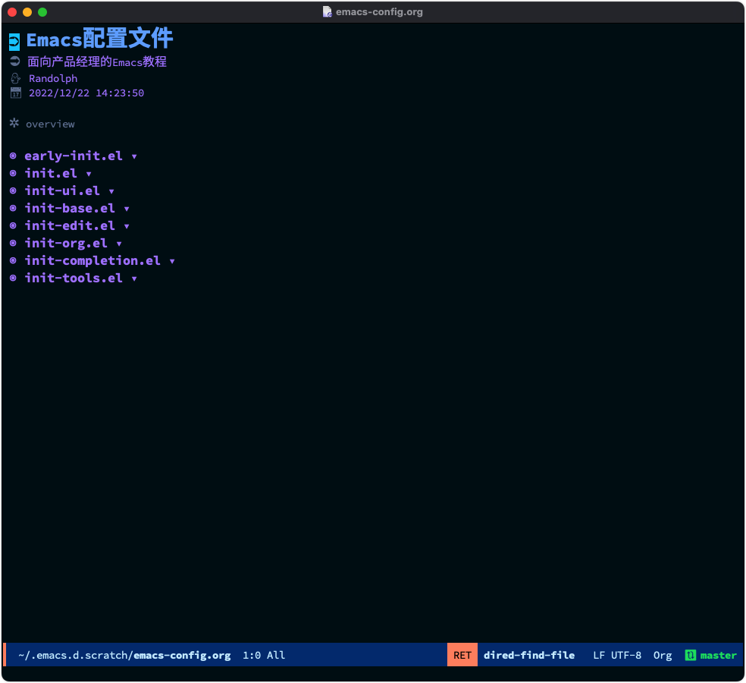The height and width of the screenshot is (683, 746).
Task: Click the 1:0 All position indicator
Action: pos(264,656)
